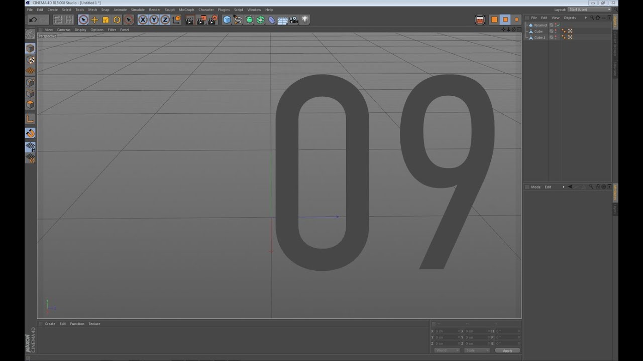Click the Enable Snap magnet icon
643x361 pixels.
tap(30, 133)
